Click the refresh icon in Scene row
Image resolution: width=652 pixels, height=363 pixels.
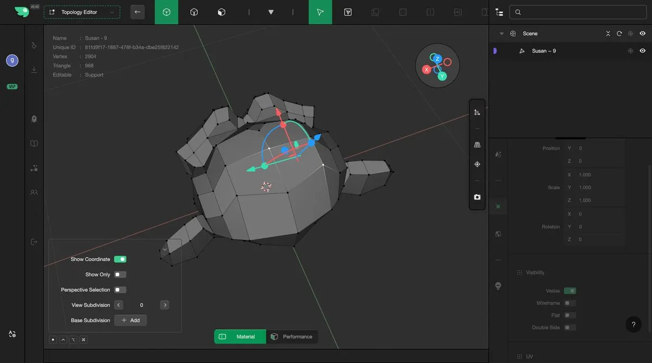click(x=619, y=34)
